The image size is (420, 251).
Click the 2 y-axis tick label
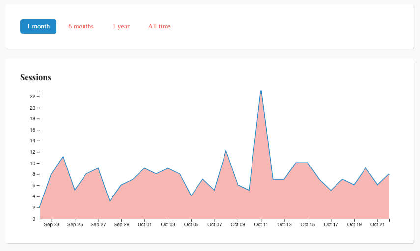pos(34,208)
